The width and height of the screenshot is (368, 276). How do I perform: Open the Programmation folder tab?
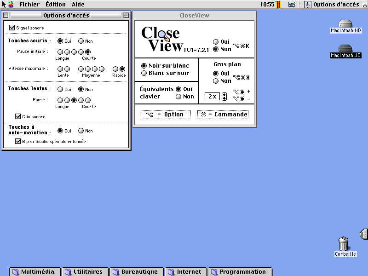pos(240,272)
